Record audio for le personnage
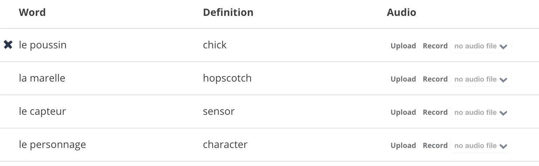Viewport: 539px width, 166px height. (x=435, y=146)
